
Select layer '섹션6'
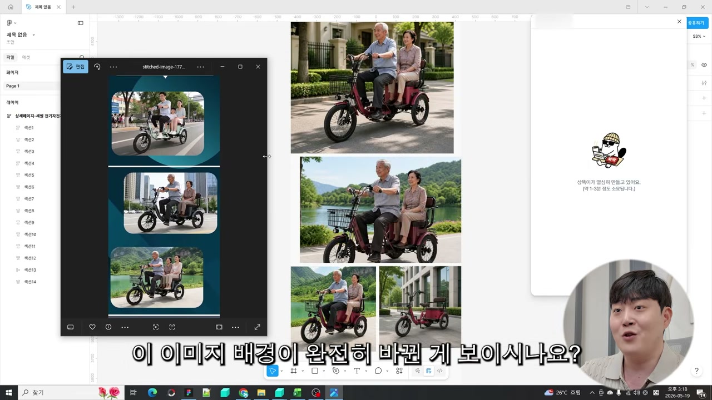29,187
